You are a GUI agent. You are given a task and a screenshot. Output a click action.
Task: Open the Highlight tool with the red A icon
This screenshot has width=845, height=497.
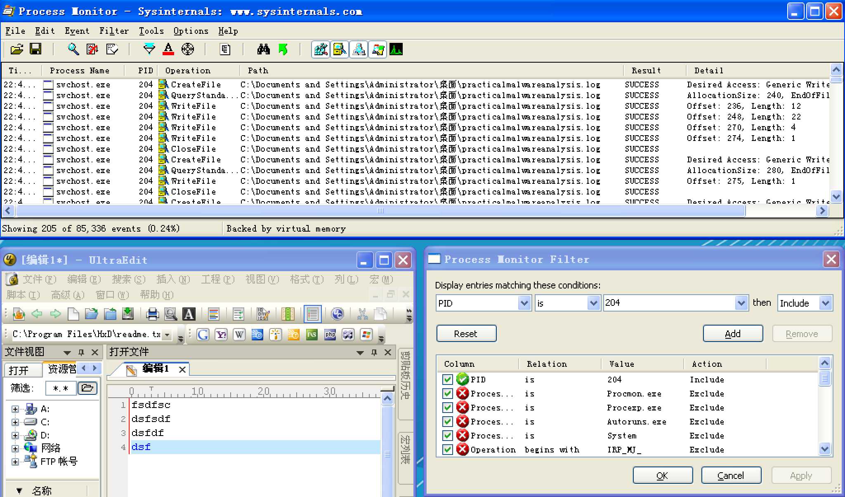[168, 50]
